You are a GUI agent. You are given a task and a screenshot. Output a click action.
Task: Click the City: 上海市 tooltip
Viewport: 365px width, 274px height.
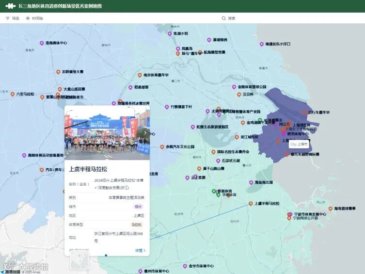299,145
